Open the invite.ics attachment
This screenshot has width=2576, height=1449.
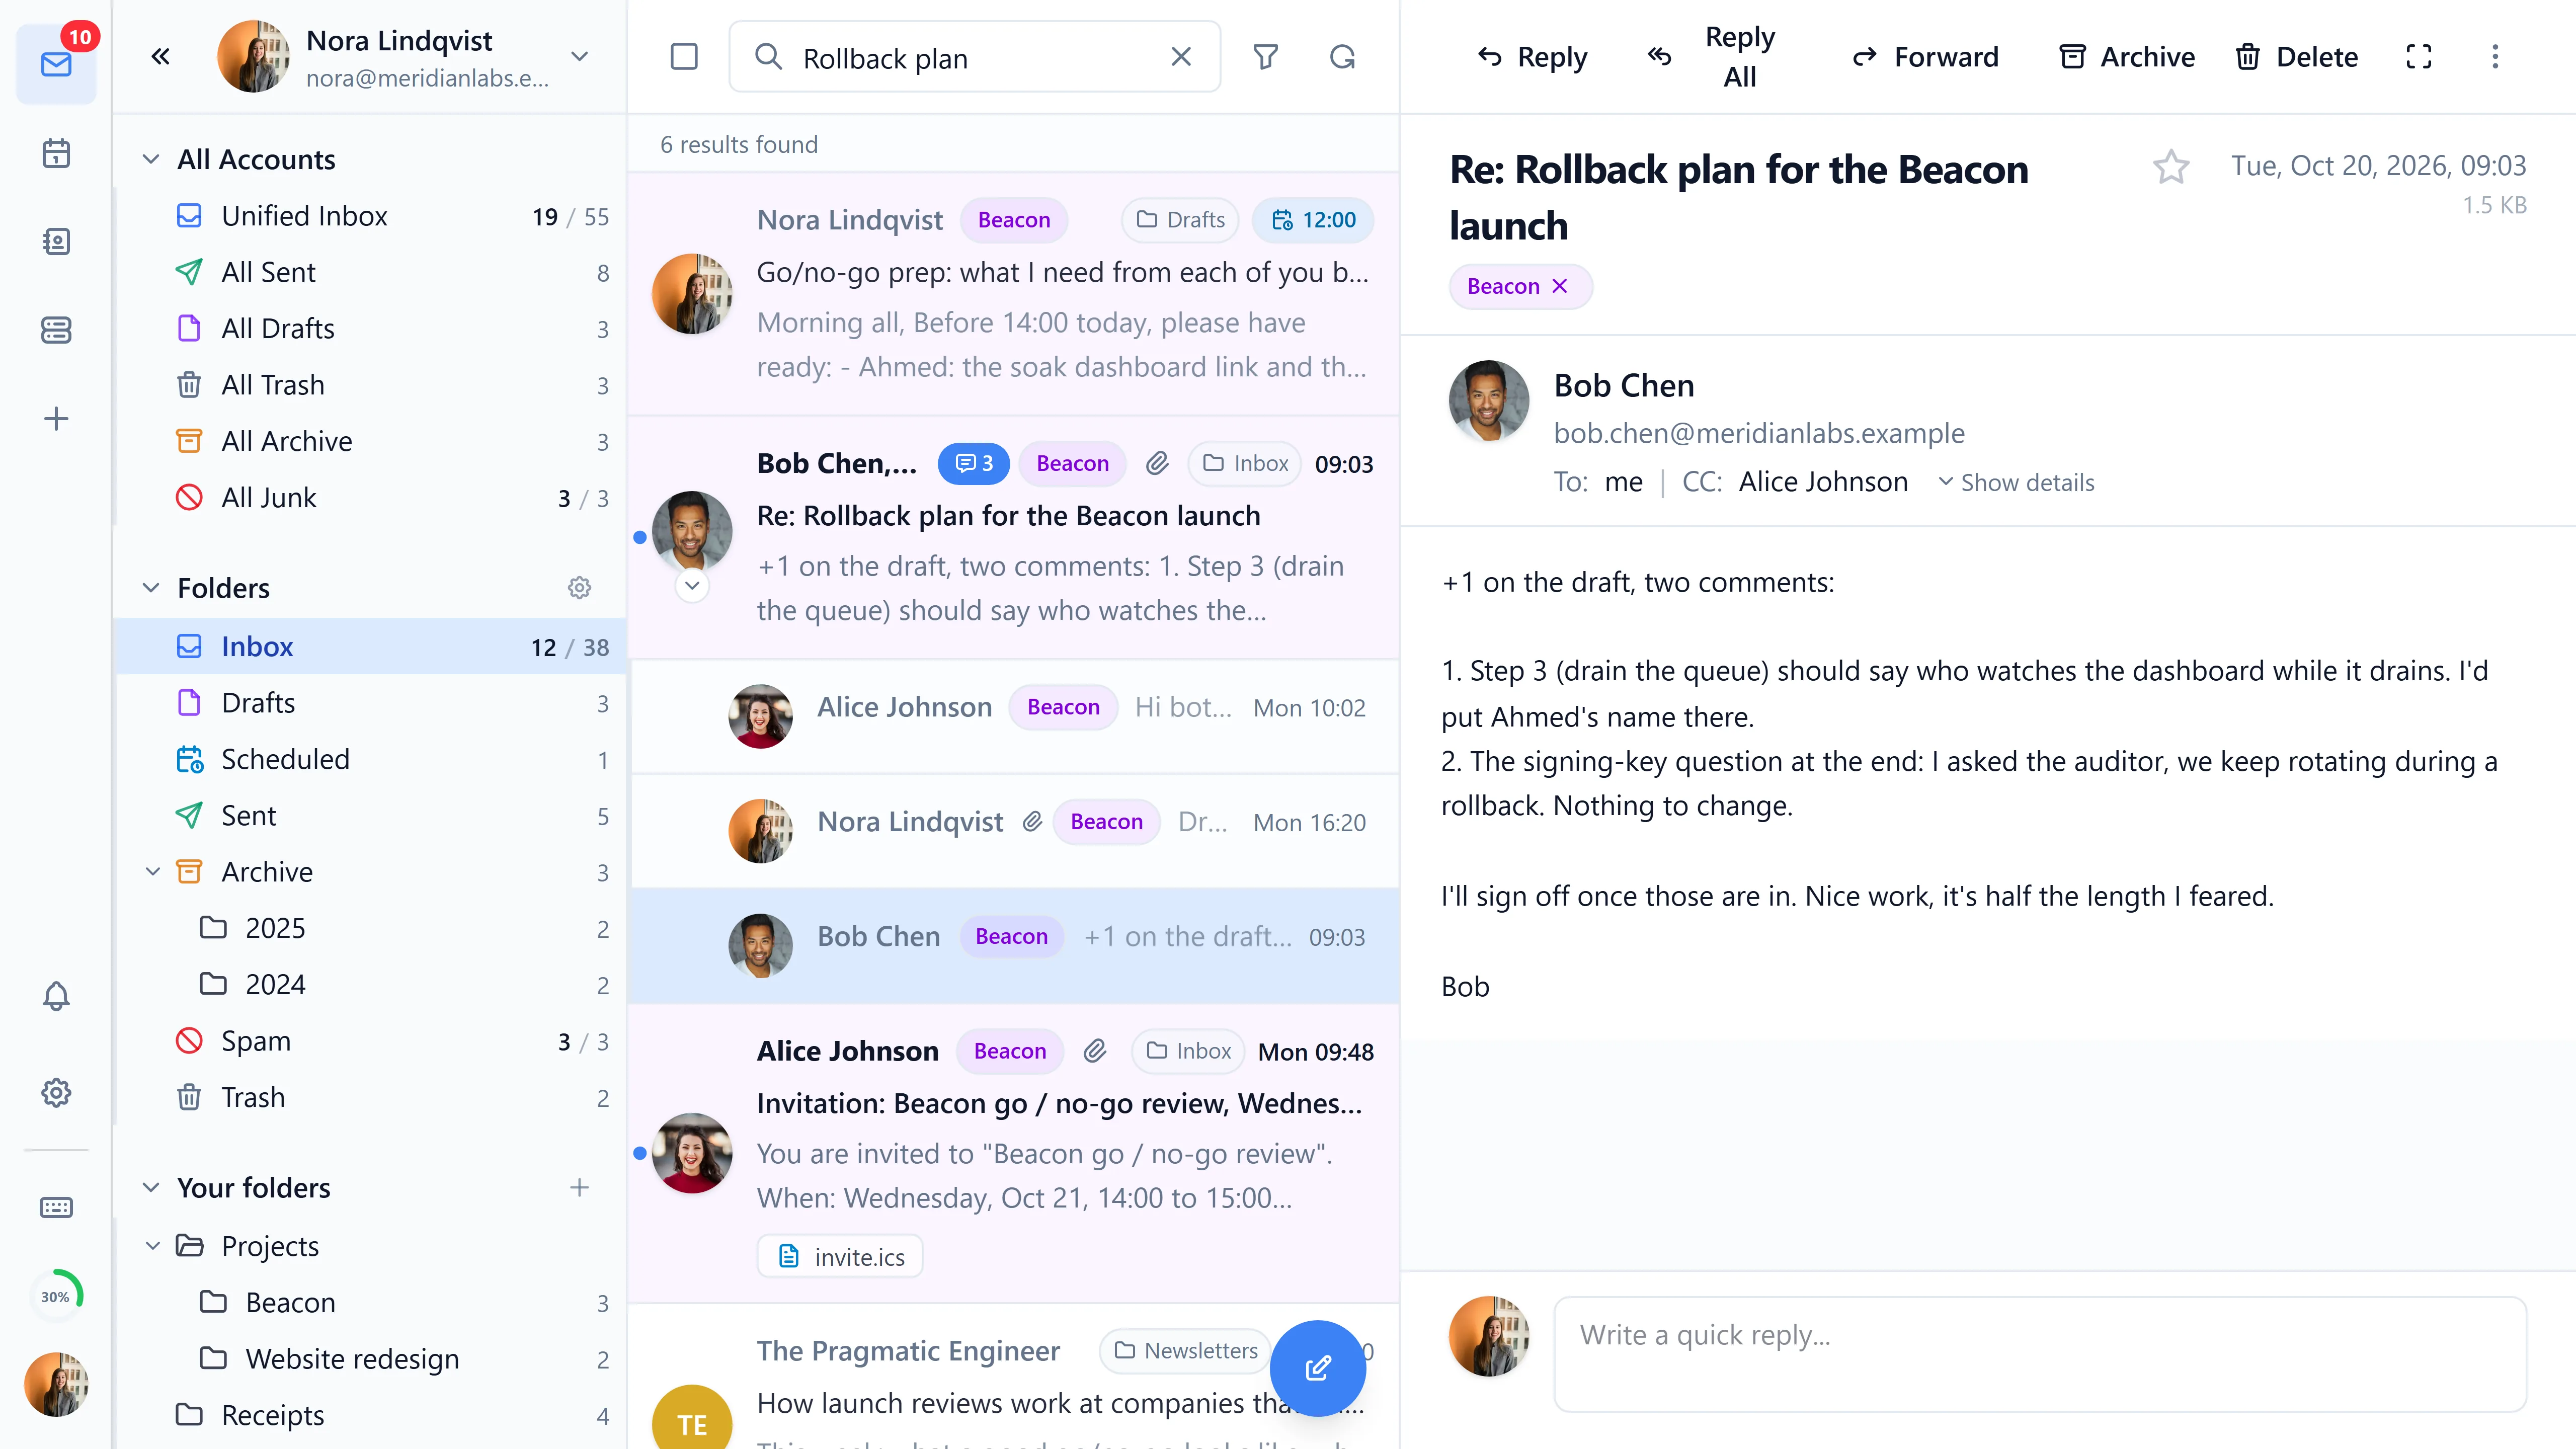pos(840,1257)
